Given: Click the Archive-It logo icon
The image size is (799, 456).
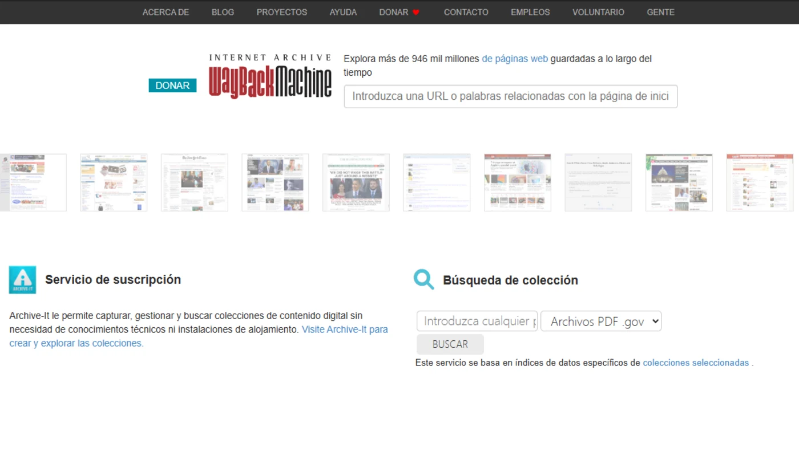Looking at the screenshot, I should coord(22,280).
